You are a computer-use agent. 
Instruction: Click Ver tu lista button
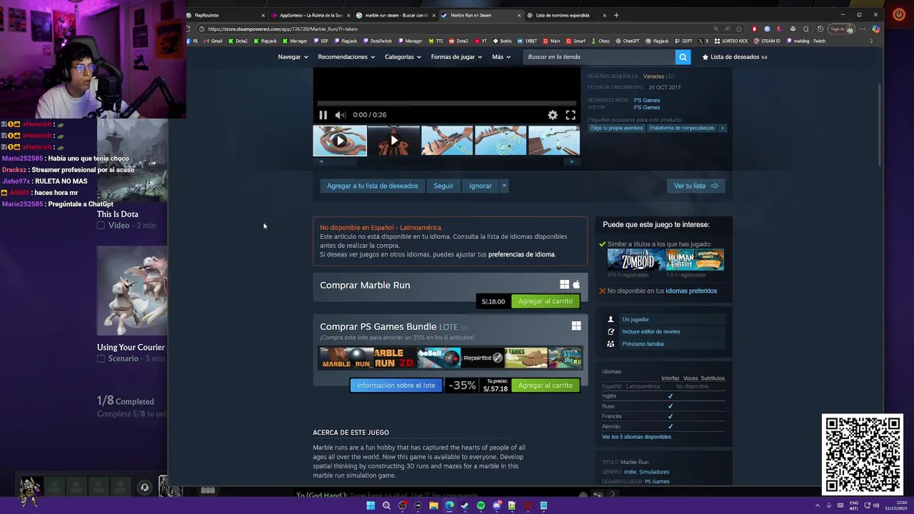[696, 186]
